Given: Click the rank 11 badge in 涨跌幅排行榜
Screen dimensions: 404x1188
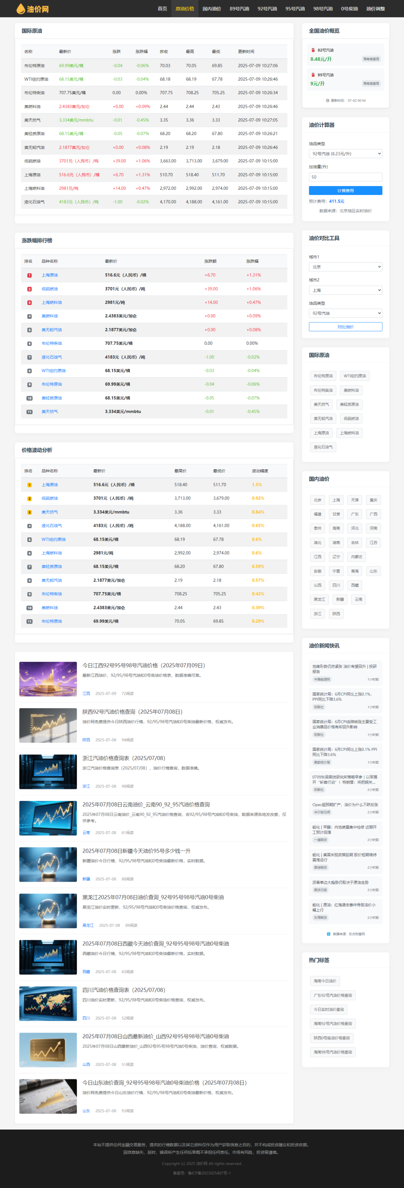Looking at the screenshot, I should tap(29, 412).
